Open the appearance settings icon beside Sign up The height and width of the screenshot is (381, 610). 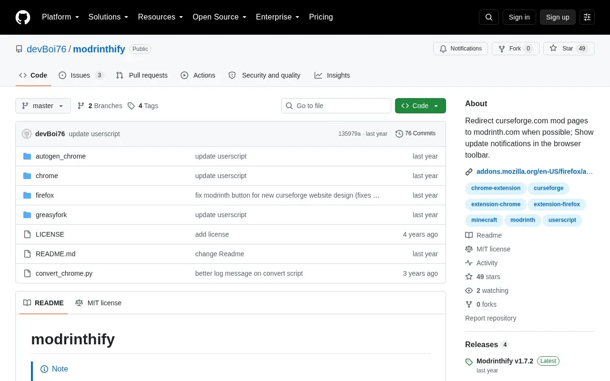coord(587,17)
